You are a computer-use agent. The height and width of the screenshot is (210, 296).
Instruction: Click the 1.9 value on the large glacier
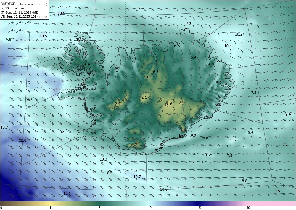tap(169, 103)
